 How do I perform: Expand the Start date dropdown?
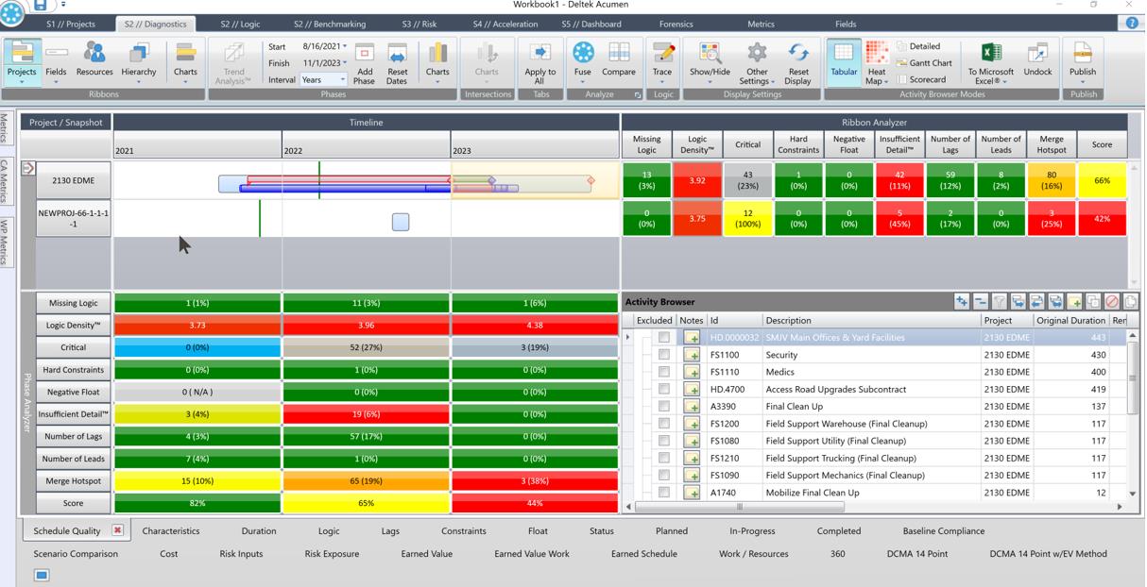pyautogui.click(x=345, y=46)
